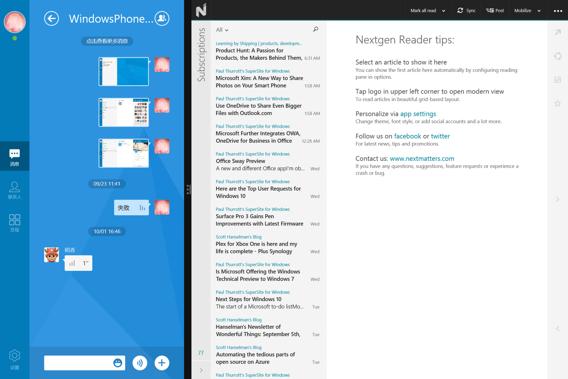Screen dimensions: 568x379
Task: Click Post in the top toolbar
Action: (x=495, y=11)
